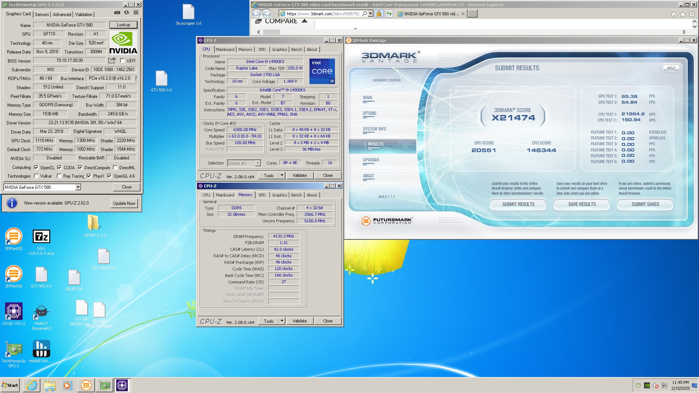Collapse the COMPARE section arrow
Viewport: 699px width, 393px height.
coord(304,21)
